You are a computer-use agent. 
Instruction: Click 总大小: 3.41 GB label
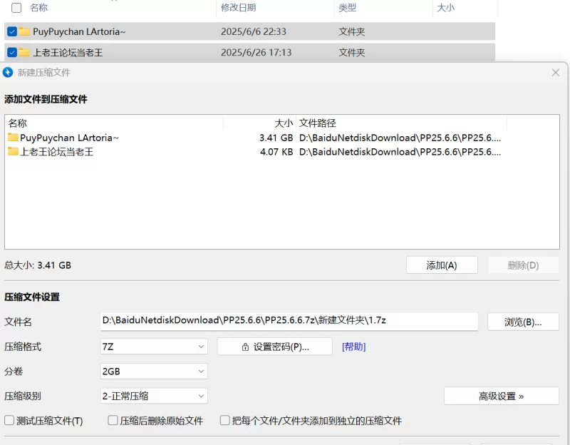click(x=38, y=265)
